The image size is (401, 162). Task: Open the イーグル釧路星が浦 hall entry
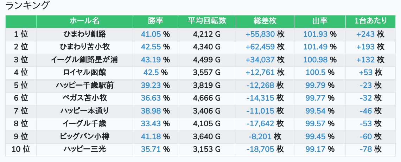84,60
